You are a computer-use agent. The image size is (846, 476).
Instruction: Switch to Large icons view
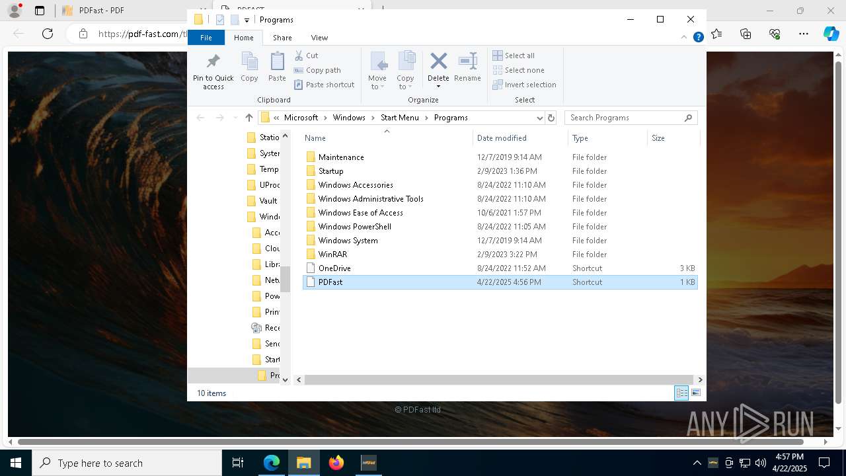click(696, 393)
